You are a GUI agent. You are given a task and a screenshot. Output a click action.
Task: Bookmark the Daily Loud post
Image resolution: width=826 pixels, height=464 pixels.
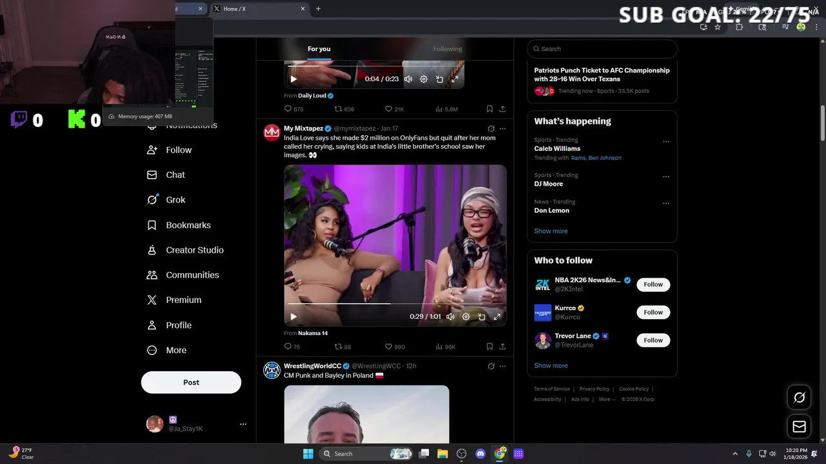pyautogui.click(x=490, y=109)
